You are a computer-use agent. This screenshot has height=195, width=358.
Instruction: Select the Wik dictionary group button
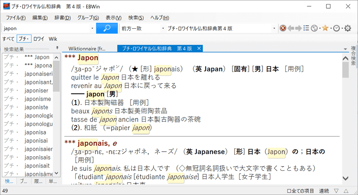(x=53, y=38)
